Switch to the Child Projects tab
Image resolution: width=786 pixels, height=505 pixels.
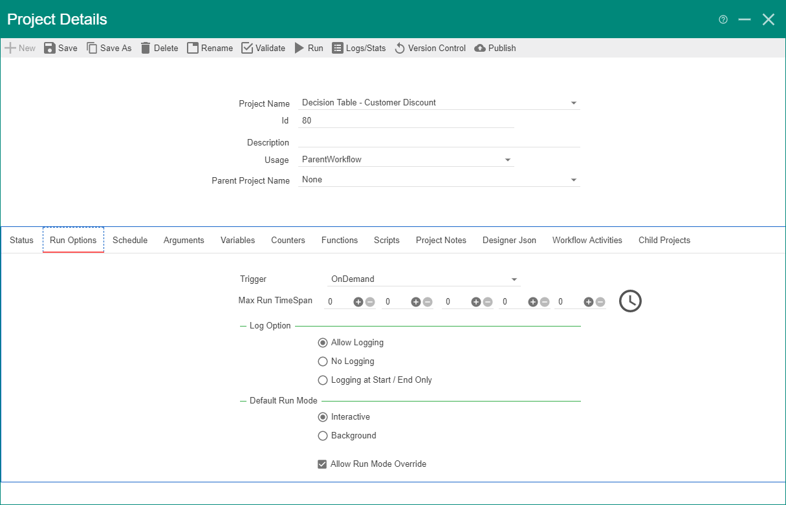[x=664, y=240]
